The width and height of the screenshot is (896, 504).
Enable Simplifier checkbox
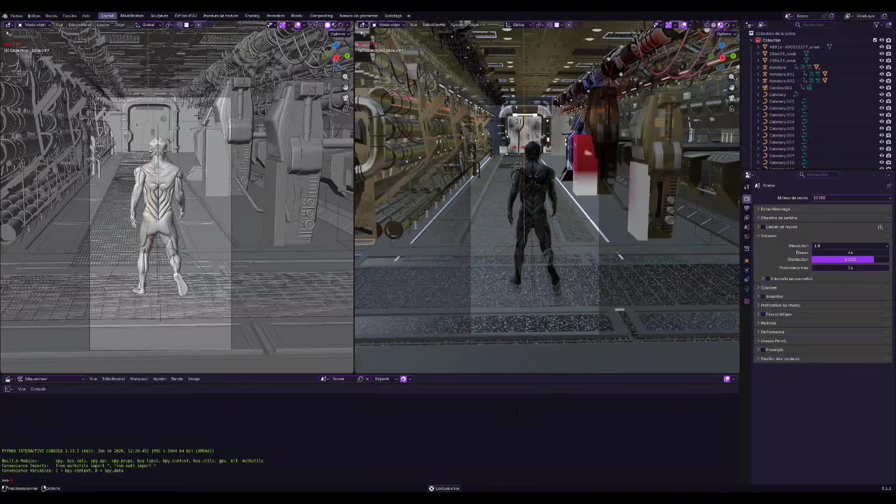pos(763,297)
